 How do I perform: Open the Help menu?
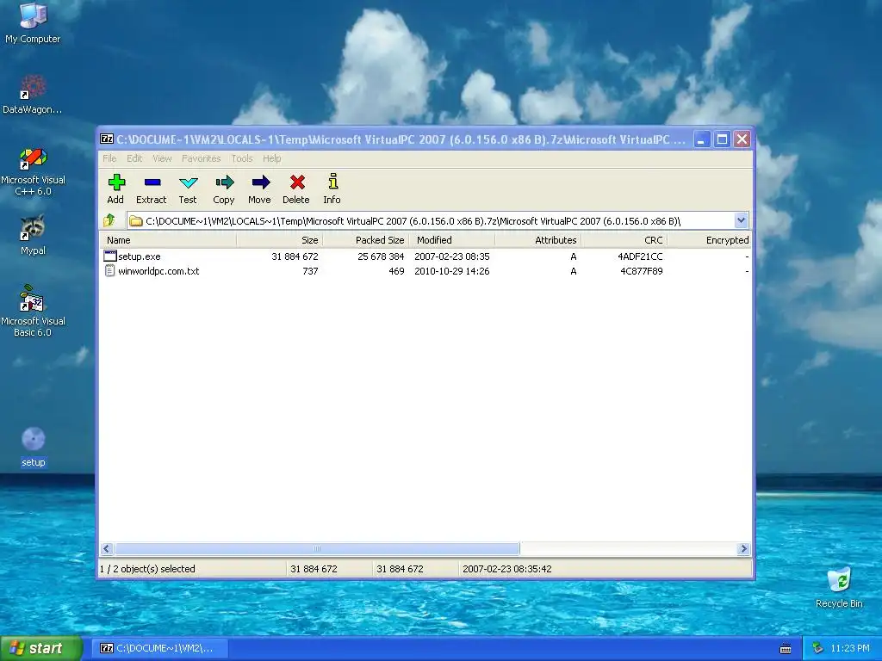tap(271, 158)
